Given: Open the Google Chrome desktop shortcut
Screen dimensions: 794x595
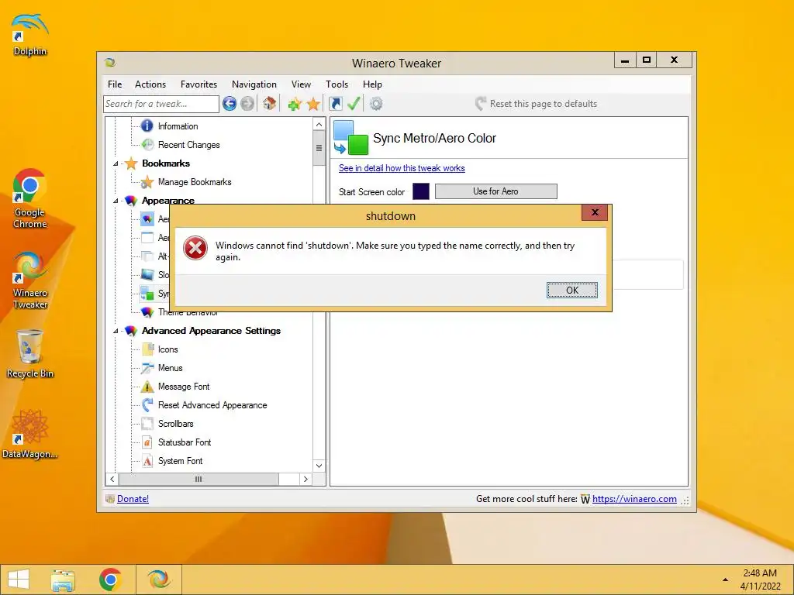Looking at the screenshot, I should 30,199.
